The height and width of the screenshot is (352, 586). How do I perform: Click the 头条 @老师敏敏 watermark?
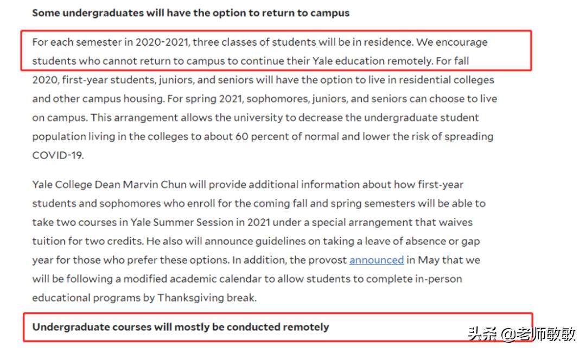pos(522,334)
